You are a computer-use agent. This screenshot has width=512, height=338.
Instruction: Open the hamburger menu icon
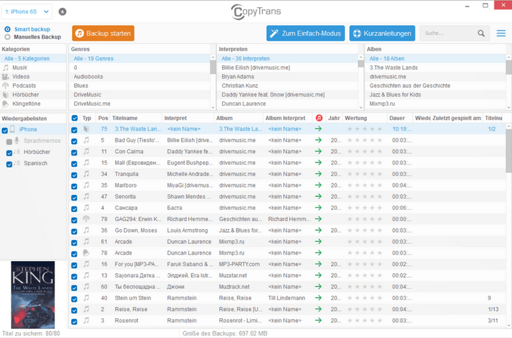(501, 33)
